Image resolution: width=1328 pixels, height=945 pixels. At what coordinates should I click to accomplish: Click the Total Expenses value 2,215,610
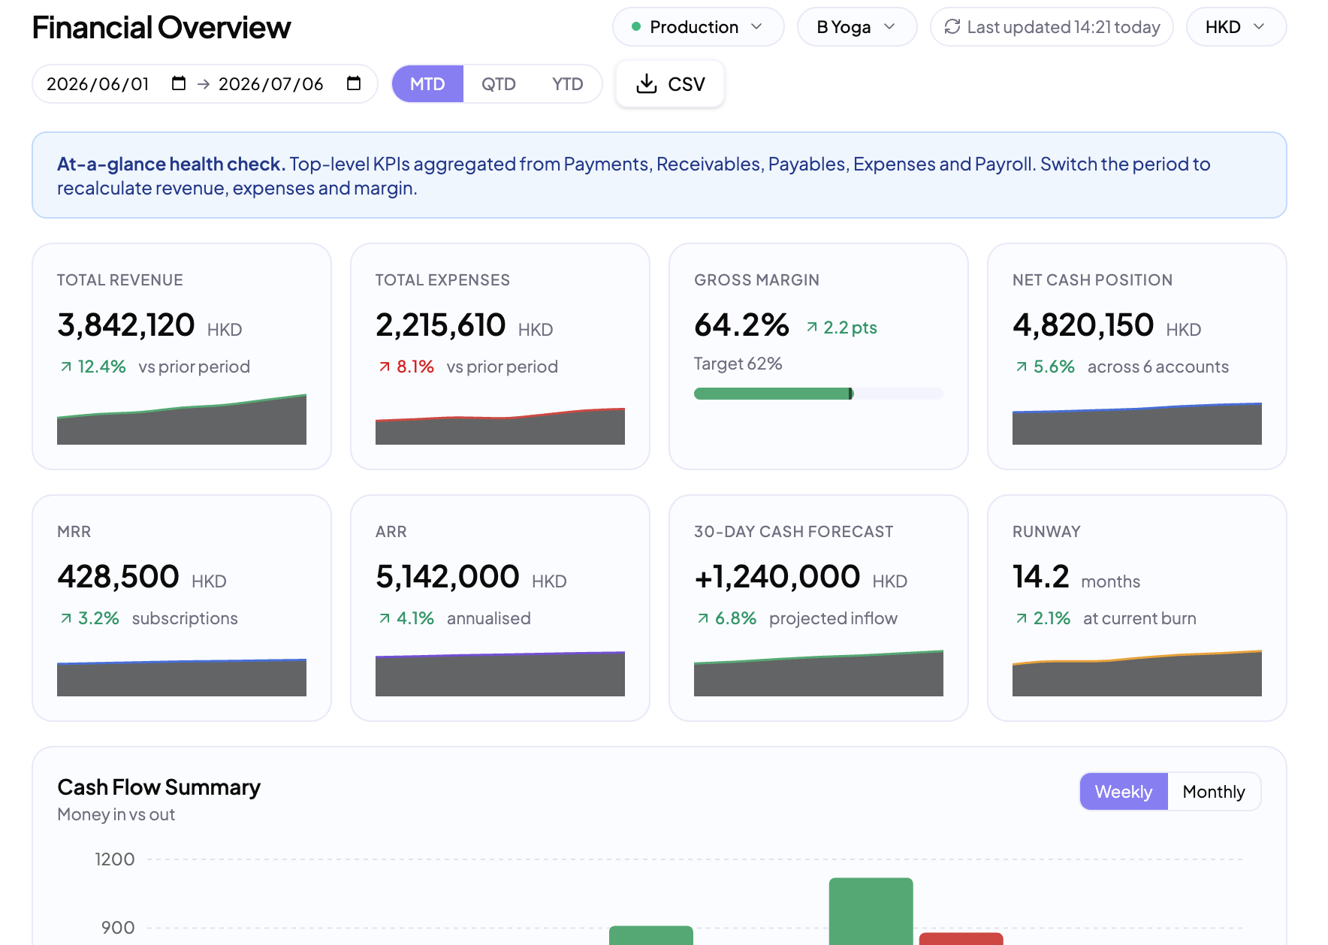[x=441, y=325]
